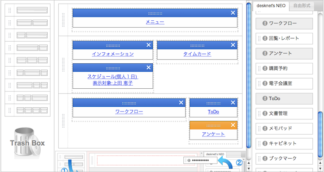This screenshot has height=172, width=324.
Task: Click the layout area blue vertical scrollbar
Action: (x=249, y=75)
